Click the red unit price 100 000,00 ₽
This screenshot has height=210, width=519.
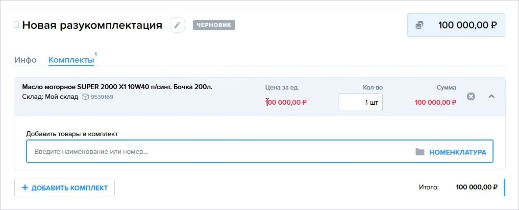point(286,102)
